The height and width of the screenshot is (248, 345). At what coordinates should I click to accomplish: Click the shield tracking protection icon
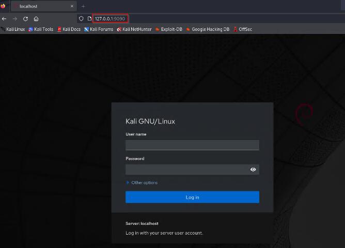pos(81,19)
